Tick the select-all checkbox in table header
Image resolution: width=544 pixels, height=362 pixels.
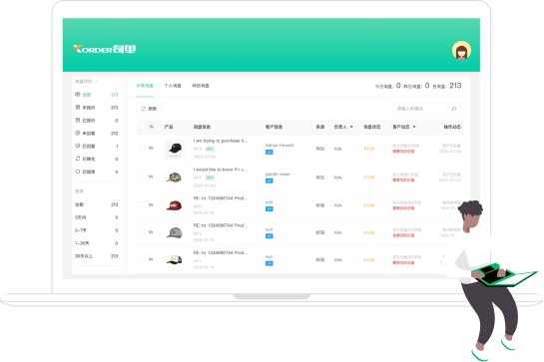(x=142, y=127)
